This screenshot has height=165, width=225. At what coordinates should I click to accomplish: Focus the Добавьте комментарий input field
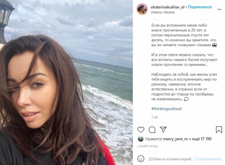point(171,159)
